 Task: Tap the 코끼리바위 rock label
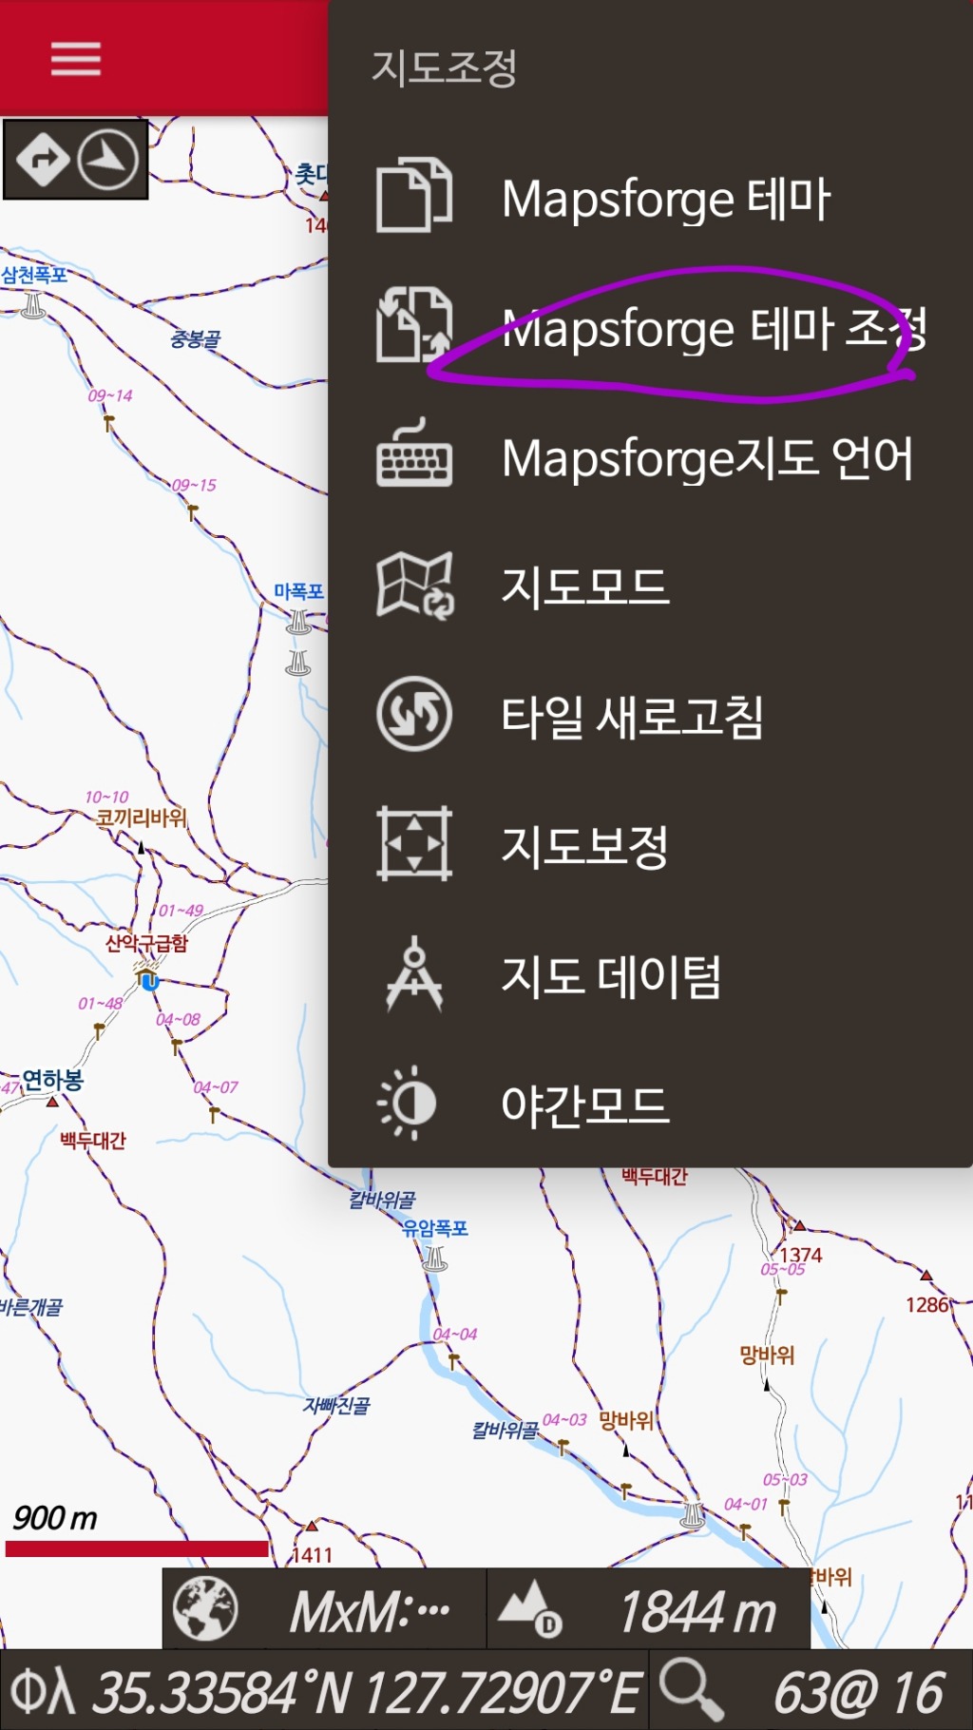[x=142, y=817]
